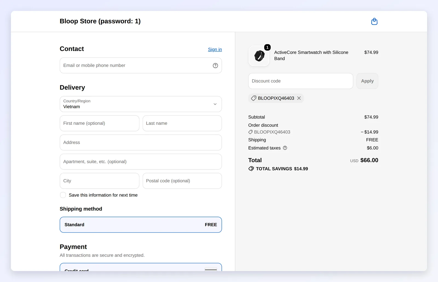Focus the Apartment, suite, etc. field
The image size is (438, 282).
[x=141, y=162]
